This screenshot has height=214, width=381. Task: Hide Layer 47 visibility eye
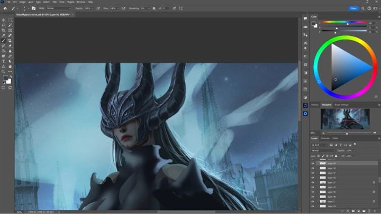coord(313,173)
